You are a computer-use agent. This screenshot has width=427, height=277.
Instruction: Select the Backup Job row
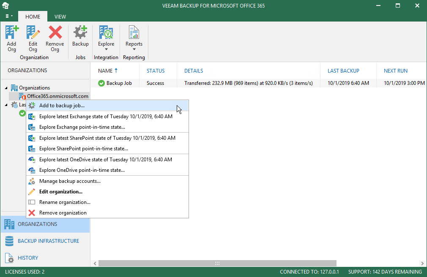259,83
